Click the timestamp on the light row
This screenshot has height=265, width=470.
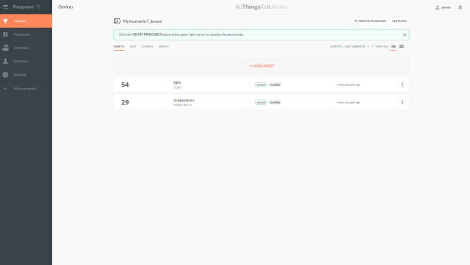point(349,85)
